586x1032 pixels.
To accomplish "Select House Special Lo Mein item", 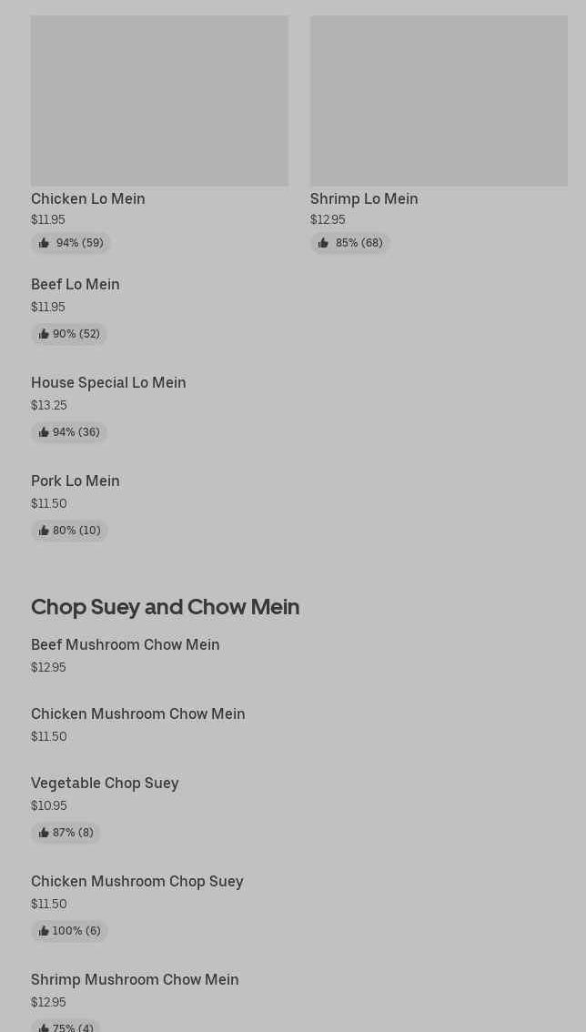I will pos(108,382).
